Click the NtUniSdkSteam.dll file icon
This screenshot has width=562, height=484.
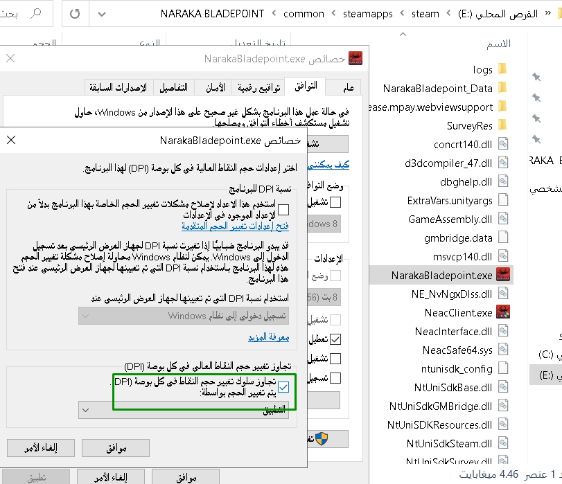coord(503,443)
